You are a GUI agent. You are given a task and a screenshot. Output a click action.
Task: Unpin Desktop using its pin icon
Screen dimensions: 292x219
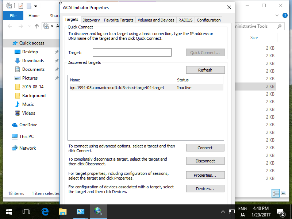pyautogui.click(x=57, y=52)
